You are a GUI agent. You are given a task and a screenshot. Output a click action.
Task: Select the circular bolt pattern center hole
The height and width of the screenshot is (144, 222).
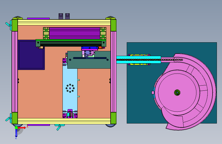coord(70,88)
